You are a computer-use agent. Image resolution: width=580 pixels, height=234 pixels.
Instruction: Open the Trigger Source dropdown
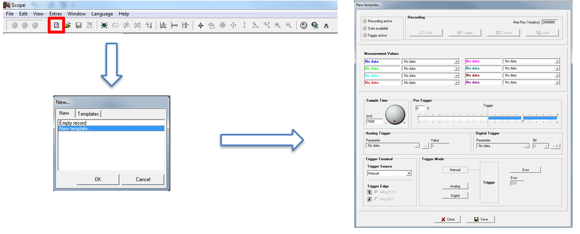tap(409, 173)
